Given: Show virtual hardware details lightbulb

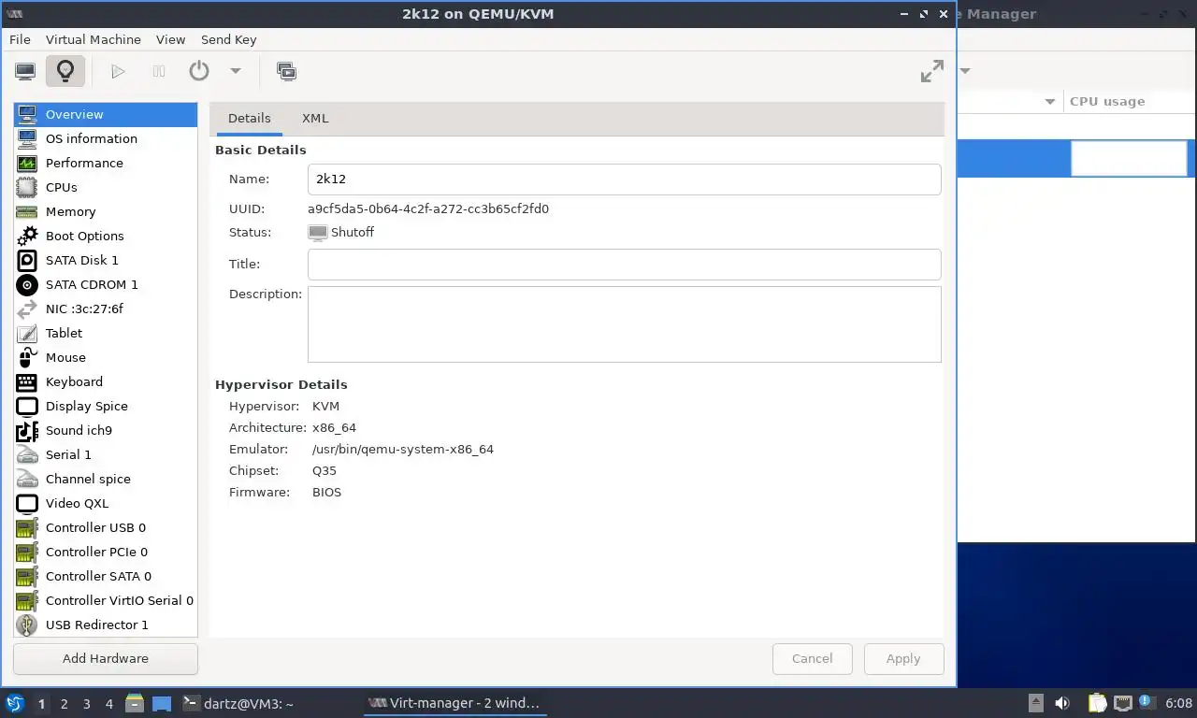Looking at the screenshot, I should tap(65, 71).
